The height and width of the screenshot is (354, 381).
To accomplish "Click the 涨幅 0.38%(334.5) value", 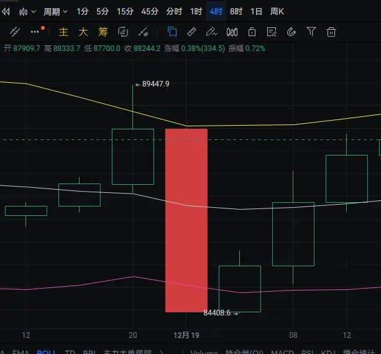I will [195, 49].
